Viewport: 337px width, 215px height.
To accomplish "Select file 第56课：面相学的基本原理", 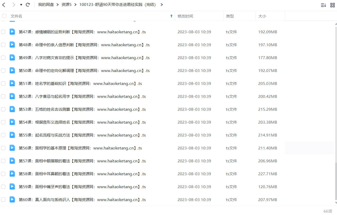I will (x=80, y=148).
